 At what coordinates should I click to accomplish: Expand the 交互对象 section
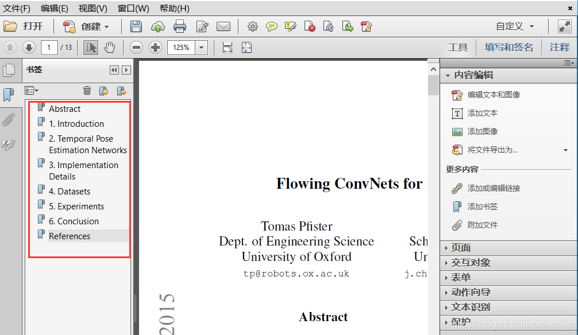508,263
